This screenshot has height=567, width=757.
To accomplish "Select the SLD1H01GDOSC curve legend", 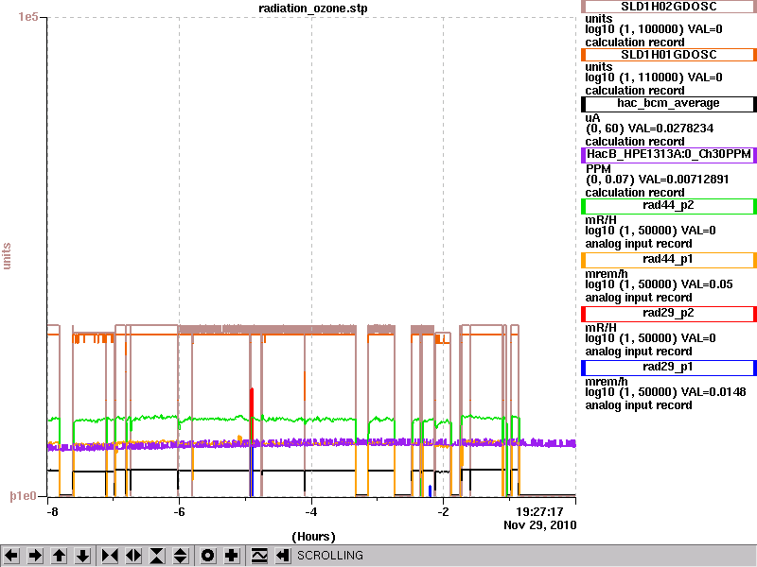I will tap(669, 55).
